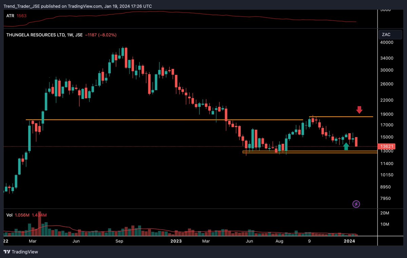Open the quick-action lightning bolt icon
The height and width of the screenshot is (258, 407).
click(356, 204)
